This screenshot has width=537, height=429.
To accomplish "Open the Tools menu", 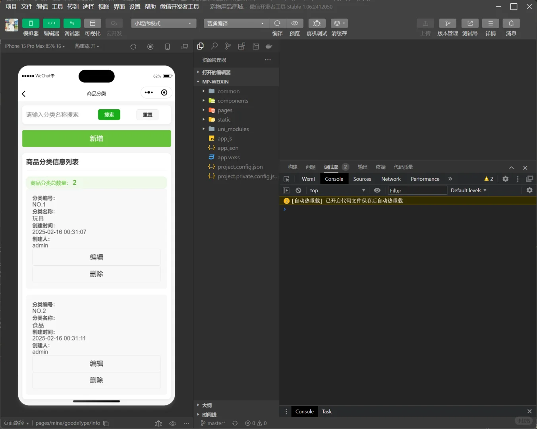I will (x=58, y=7).
